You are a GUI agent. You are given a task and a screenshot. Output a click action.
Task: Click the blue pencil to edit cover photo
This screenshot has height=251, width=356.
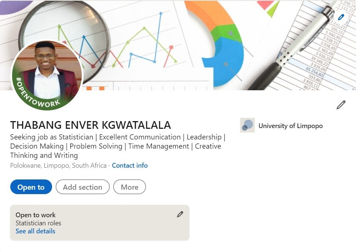point(341,17)
